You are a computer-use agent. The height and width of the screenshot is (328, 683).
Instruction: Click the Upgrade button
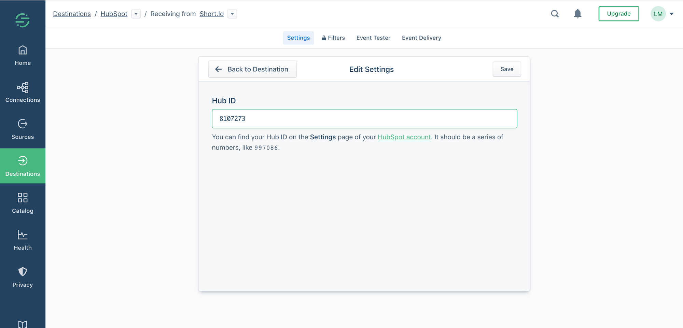coord(618,14)
